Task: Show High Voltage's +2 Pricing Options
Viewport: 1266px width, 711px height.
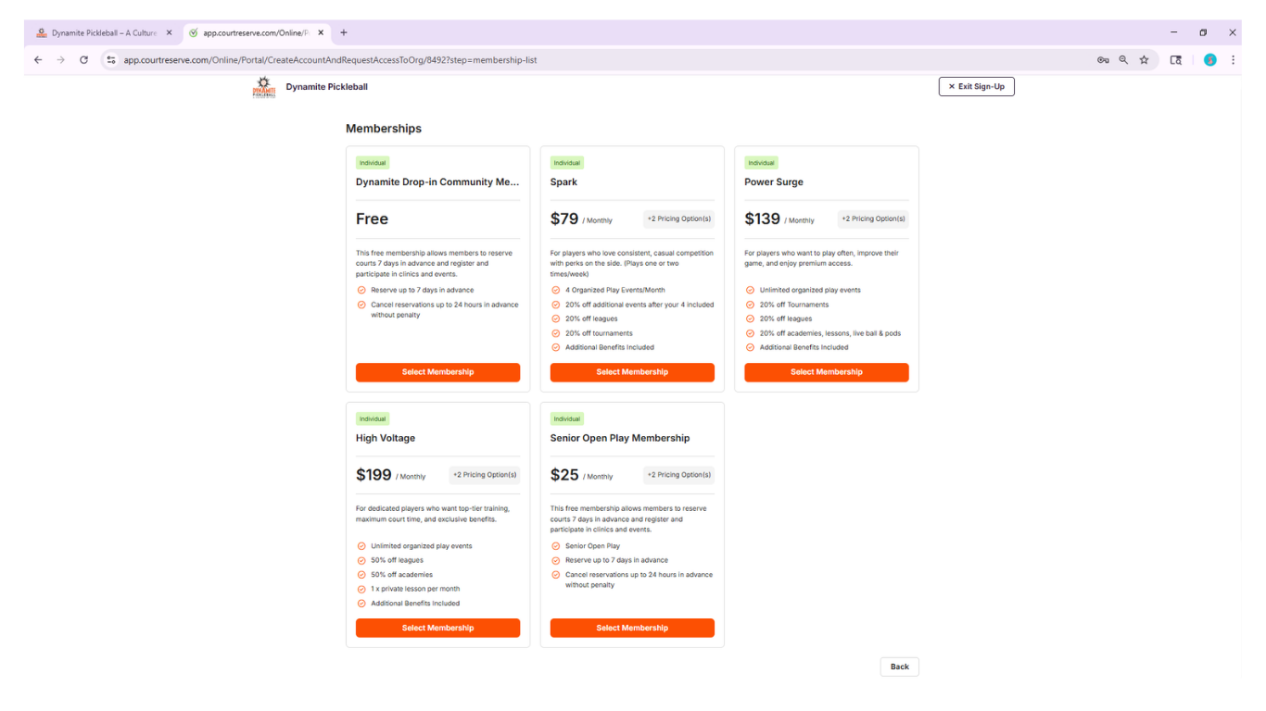Action: tap(485, 475)
